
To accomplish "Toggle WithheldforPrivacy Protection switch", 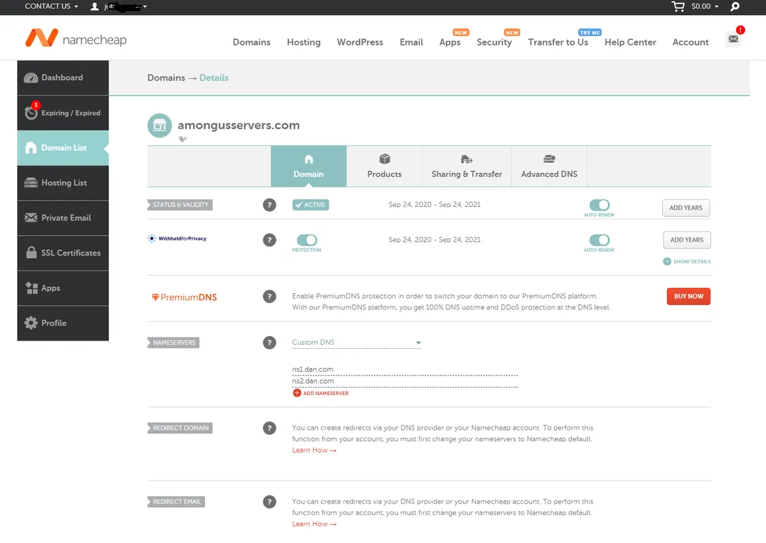I will tap(307, 240).
